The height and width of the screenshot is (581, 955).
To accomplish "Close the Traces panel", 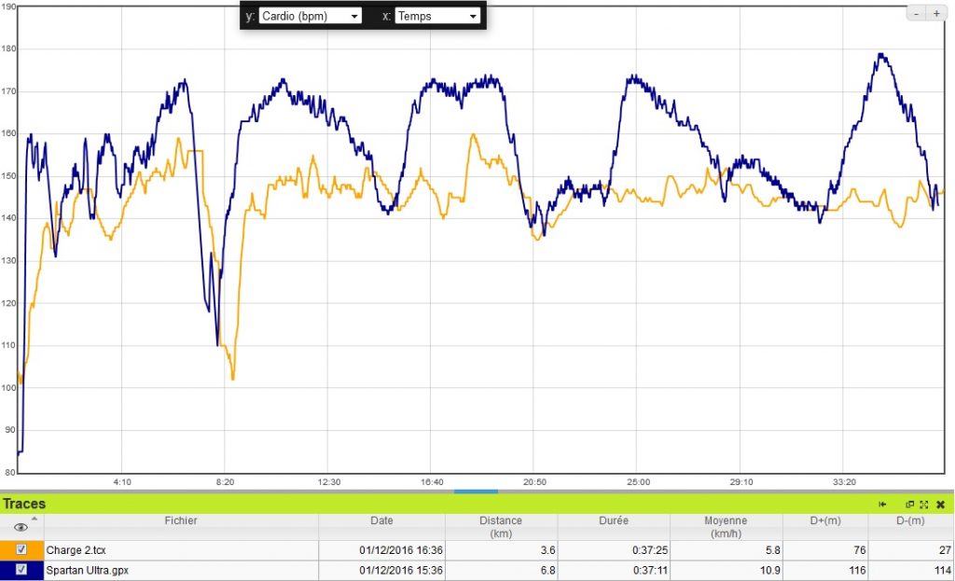I will pos(940,504).
